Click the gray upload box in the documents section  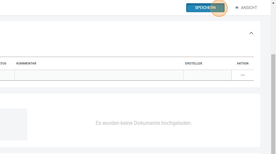click(x=13, y=124)
